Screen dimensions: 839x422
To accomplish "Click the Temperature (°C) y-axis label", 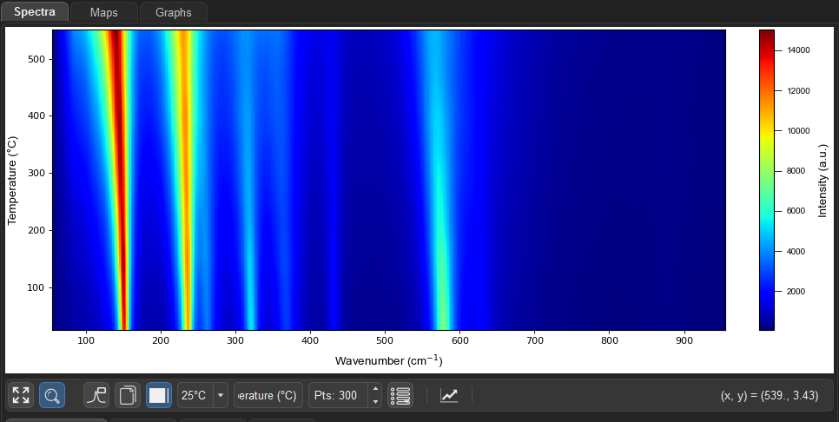I will tap(12, 181).
